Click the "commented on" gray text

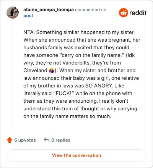coord(91,10)
